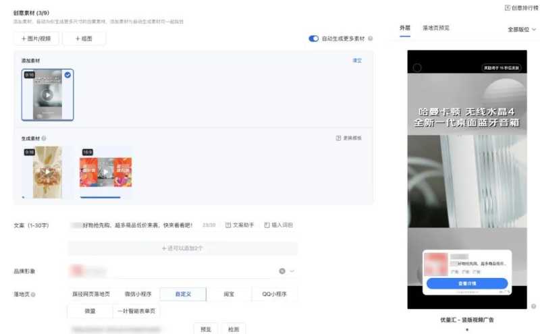
Task: Select QQ小程序 landing page option
Action: (274, 294)
